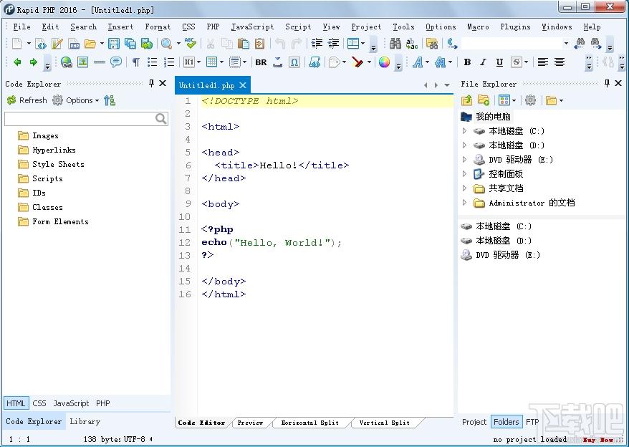Create a new folder in File Explorer

pyautogui.click(x=484, y=100)
